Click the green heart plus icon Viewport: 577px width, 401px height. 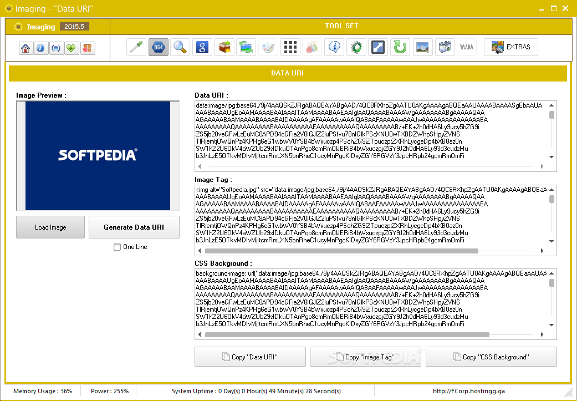[72, 48]
